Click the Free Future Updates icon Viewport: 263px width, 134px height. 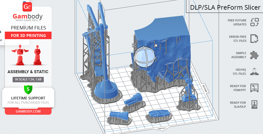254,22
